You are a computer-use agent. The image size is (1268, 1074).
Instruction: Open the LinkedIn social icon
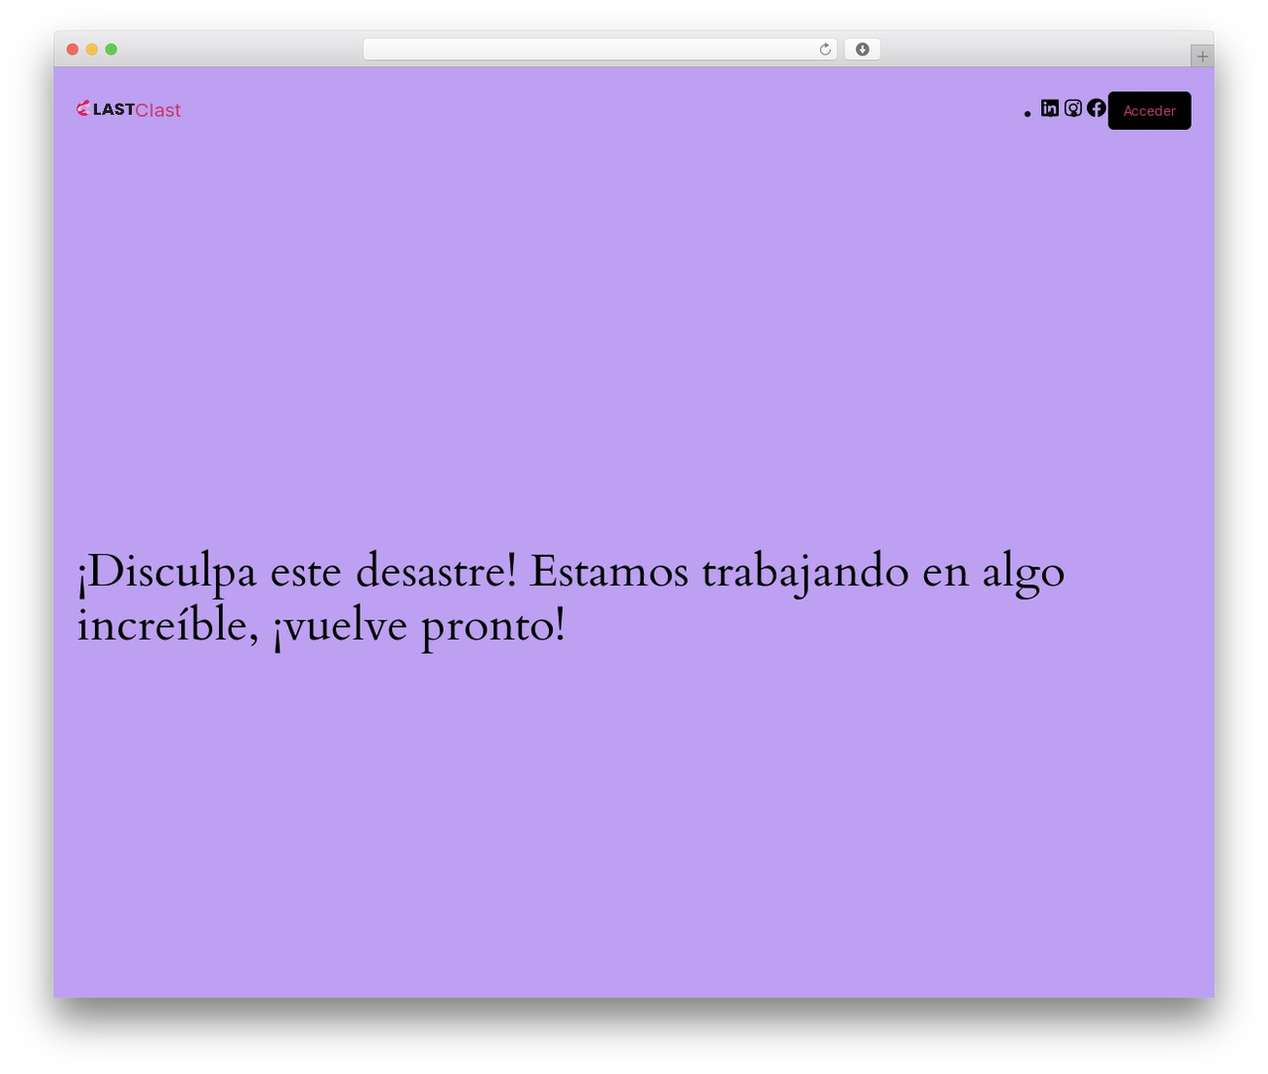(1050, 108)
